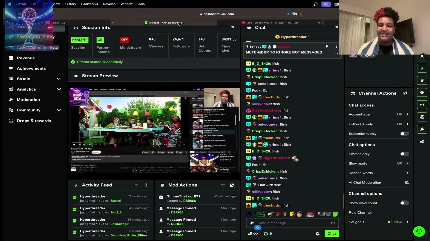The width and height of the screenshot is (430, 241).
Task: Pop out the Session Info panel
Action: click(x=232, y=28)
